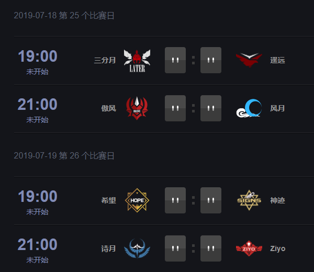
Task: Click 19:00 time of July 18 match
Action: (38, 56)
